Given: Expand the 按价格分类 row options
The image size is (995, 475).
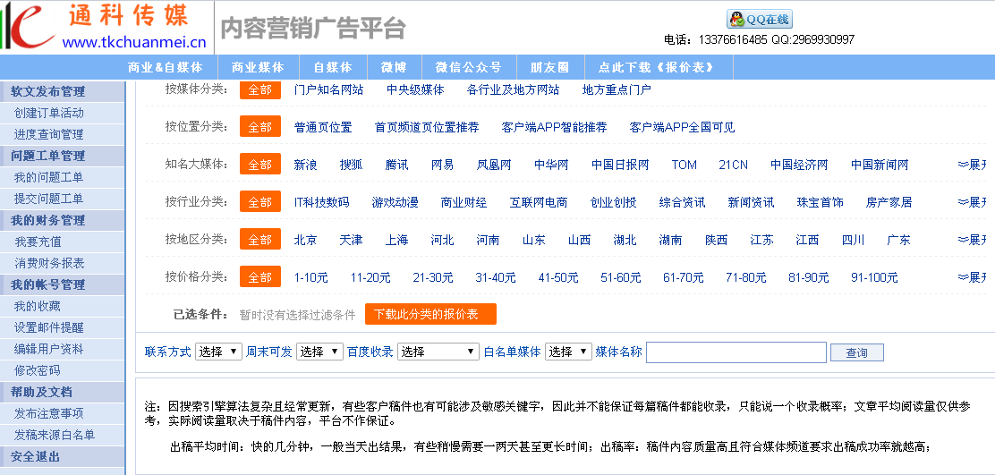Looking at the screenshot, I should click(x=972, y=277).
